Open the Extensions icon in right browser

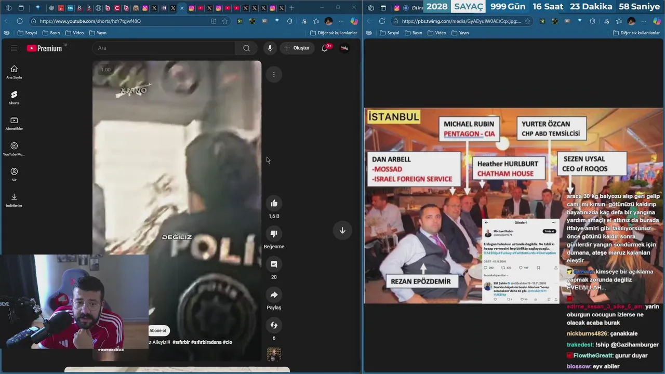593,21
